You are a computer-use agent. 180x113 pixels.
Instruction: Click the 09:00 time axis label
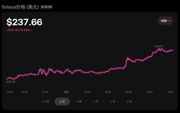129,92
